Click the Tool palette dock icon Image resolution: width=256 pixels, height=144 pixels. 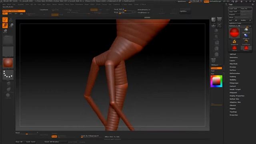(253, 4)
